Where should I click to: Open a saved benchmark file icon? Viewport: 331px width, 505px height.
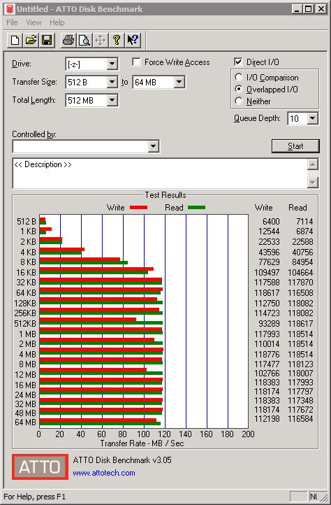(31, 41)
